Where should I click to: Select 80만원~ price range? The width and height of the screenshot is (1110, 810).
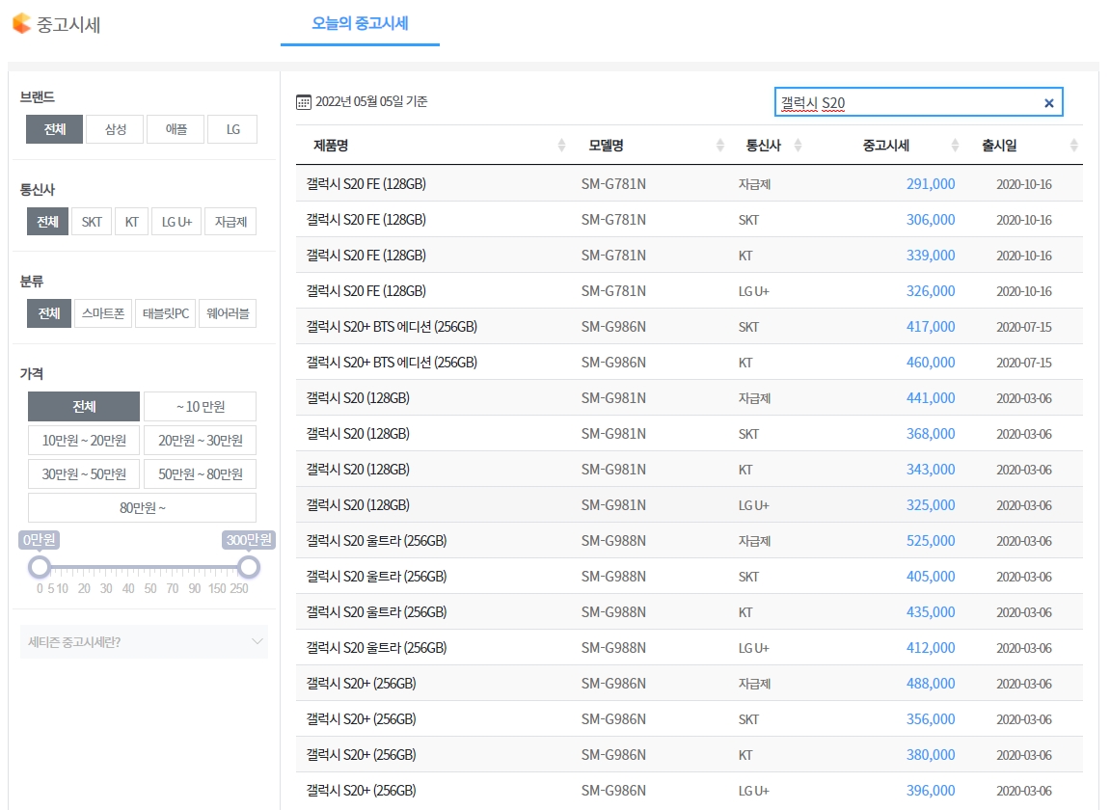pos(143,507)
